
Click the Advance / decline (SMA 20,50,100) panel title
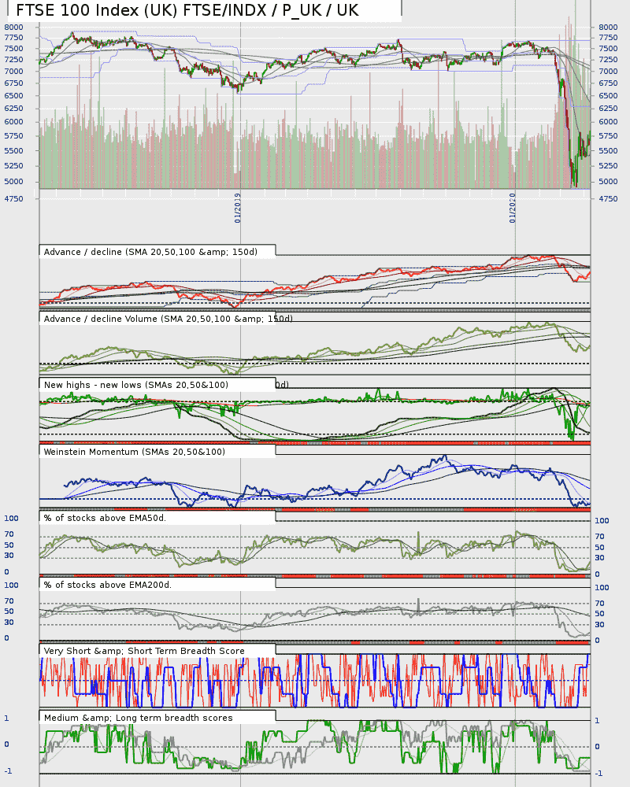150,252
